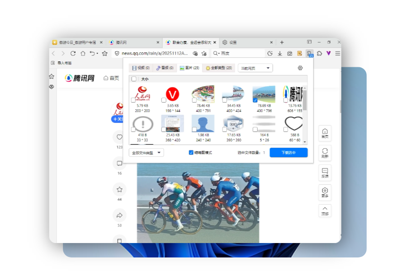The width and height of the screenshot is (407, 271).
Task: Open sniffer settings gear icon
Action: [x=300, y=68]
